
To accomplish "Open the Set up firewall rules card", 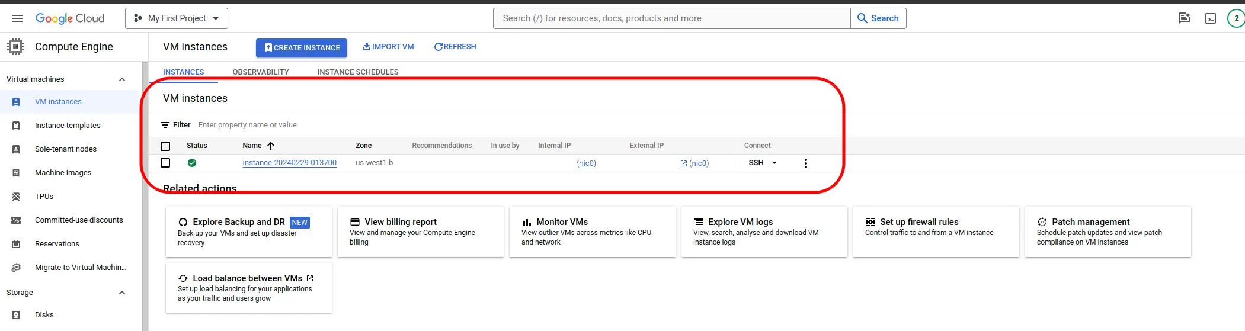I will click(x=936, y=232).
